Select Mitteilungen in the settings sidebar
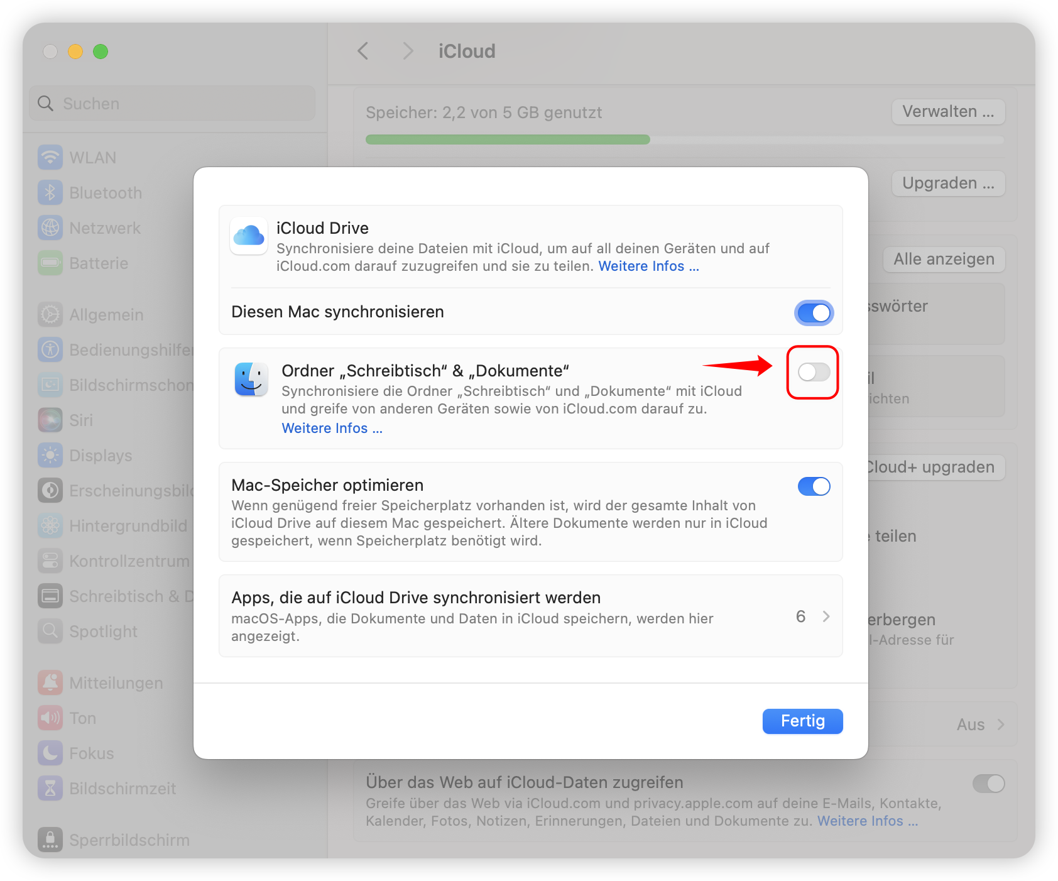1058x881 pixels. pyautogui.click(x=116, y=683)
